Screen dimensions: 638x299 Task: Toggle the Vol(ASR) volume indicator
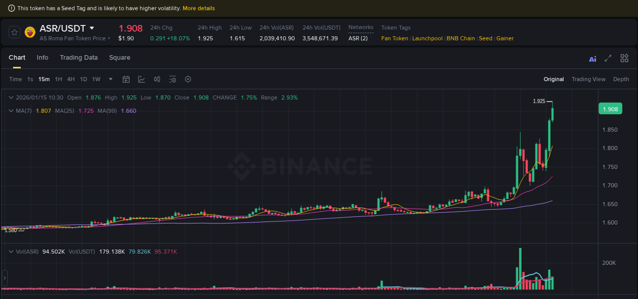(11, 251)
